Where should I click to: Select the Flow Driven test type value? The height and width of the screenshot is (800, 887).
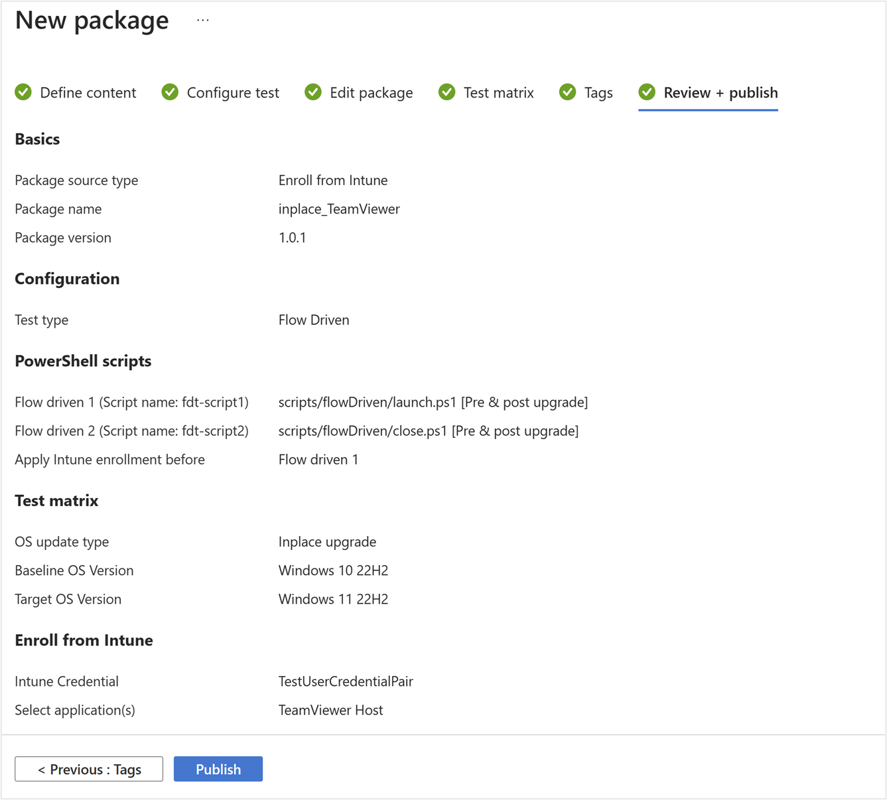[x=314, y=320]
